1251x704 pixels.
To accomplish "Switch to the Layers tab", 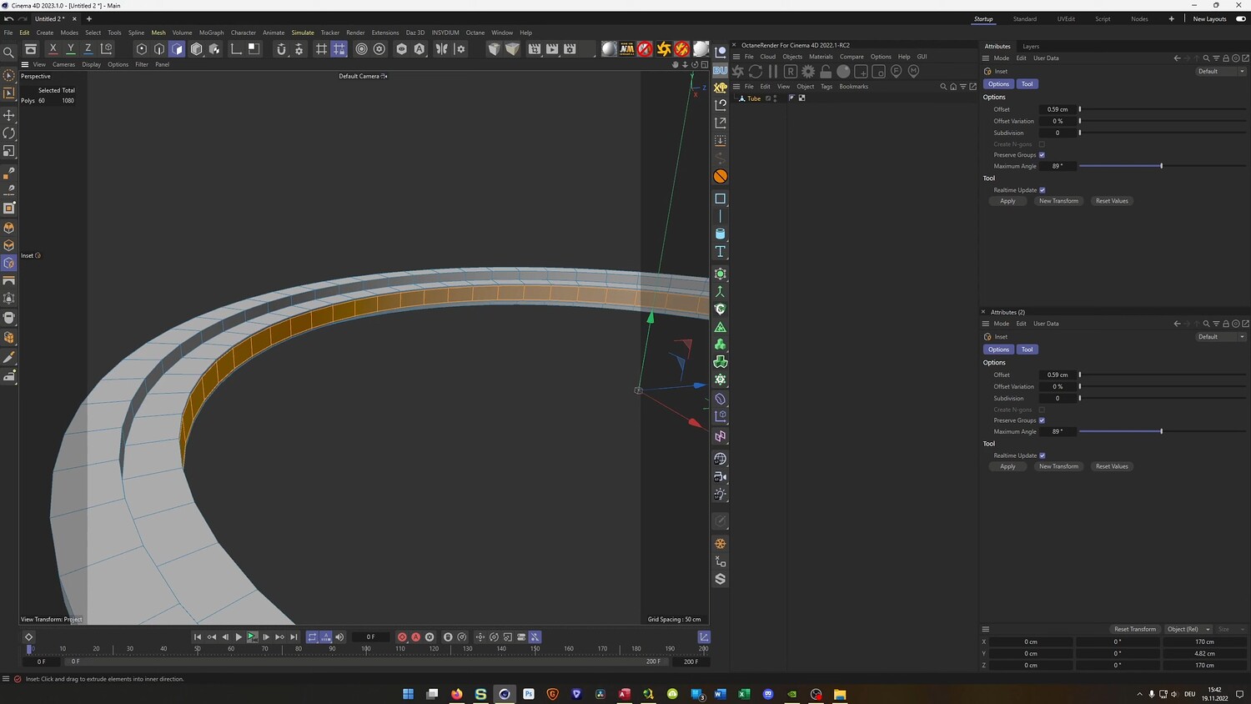I will coord(1031,47).
